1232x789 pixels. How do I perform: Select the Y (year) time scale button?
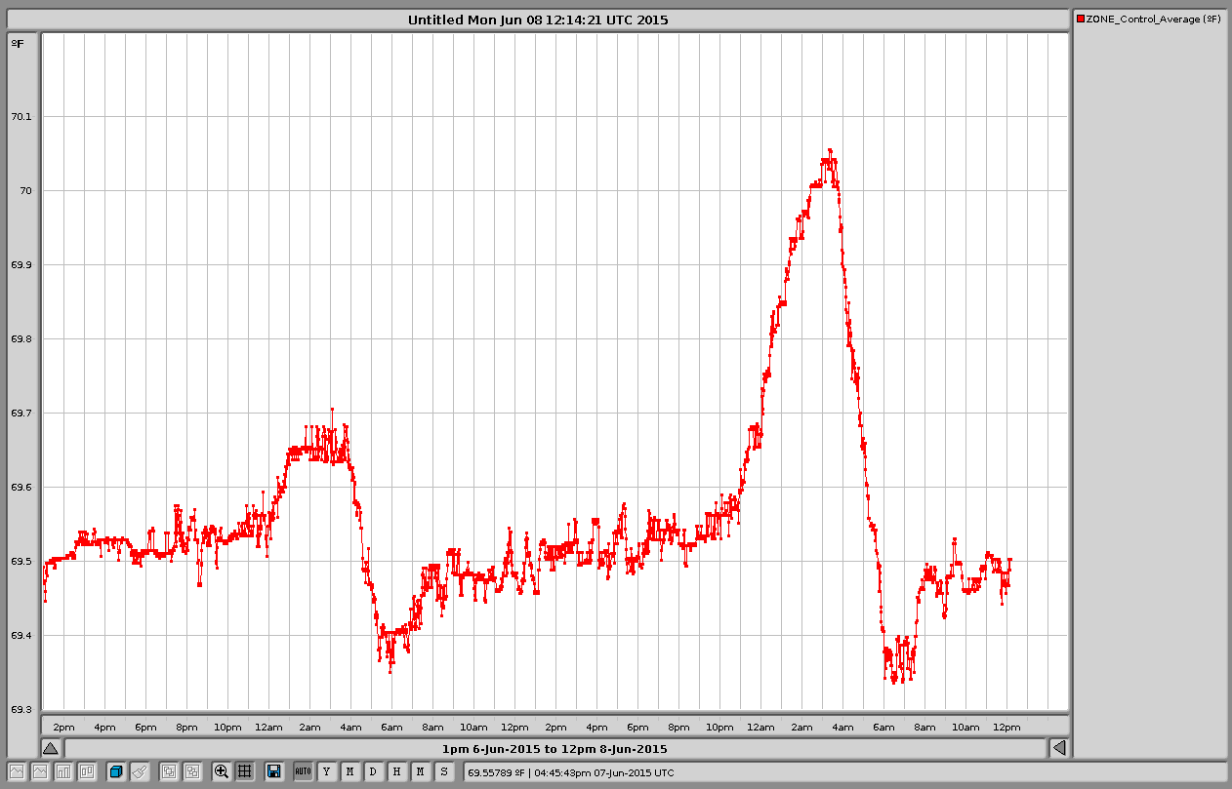click(326, 771)
